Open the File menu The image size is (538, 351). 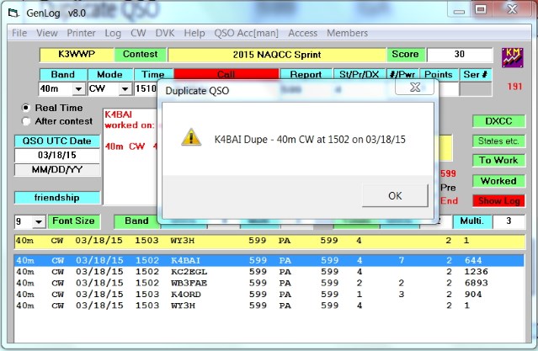[19, 33]
